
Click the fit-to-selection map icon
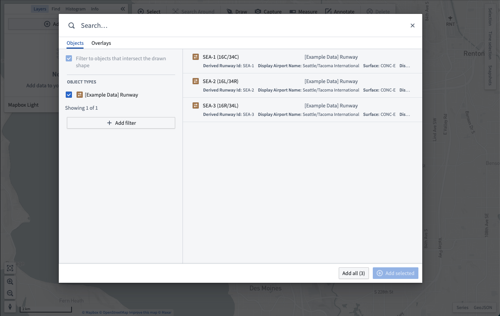pos(10,268)
